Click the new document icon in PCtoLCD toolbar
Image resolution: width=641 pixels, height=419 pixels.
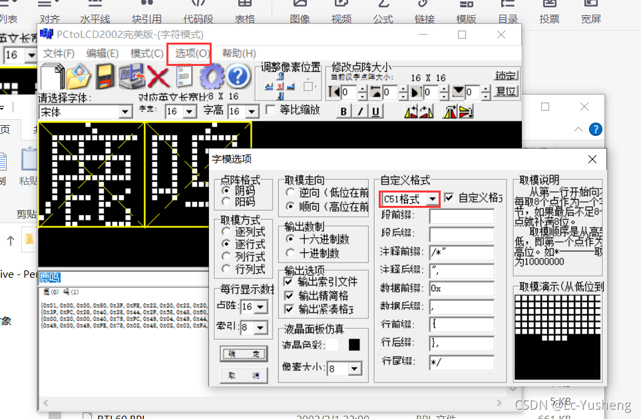[53, 77]
